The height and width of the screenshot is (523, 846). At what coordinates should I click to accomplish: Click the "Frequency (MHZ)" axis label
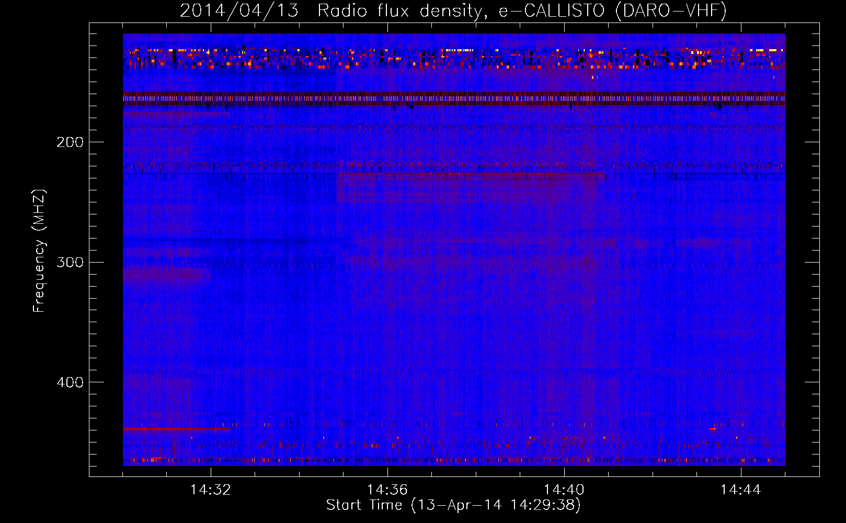(x=39, y=251)
